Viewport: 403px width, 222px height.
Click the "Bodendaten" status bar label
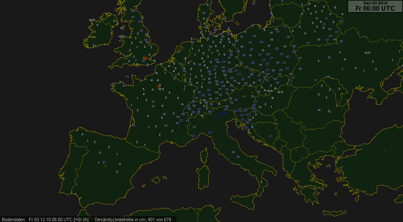click(x=14, y=220)
